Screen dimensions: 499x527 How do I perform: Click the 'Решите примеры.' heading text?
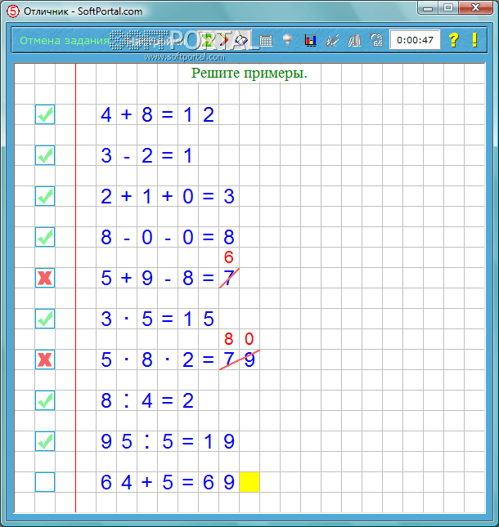click(249, 73)
